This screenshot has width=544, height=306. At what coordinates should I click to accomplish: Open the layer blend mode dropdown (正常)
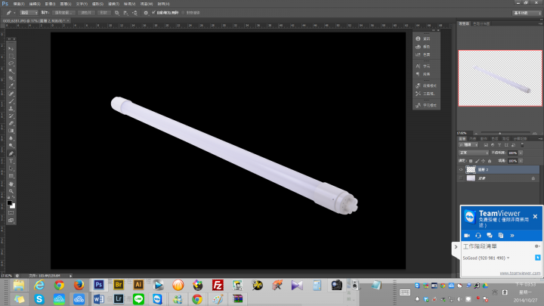point(474,153)
